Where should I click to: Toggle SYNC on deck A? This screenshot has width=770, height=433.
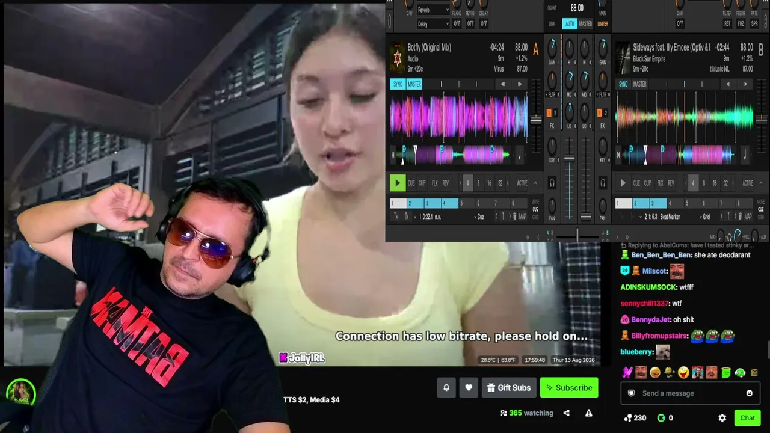[398, 84]
